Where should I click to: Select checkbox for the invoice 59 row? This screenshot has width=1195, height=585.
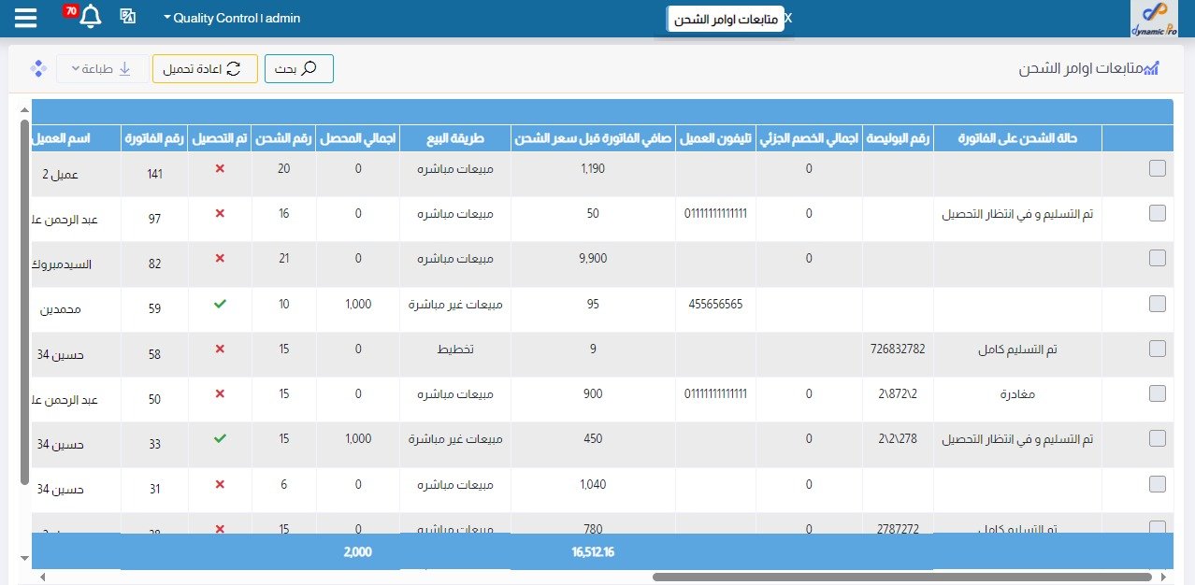point(1157,304)
